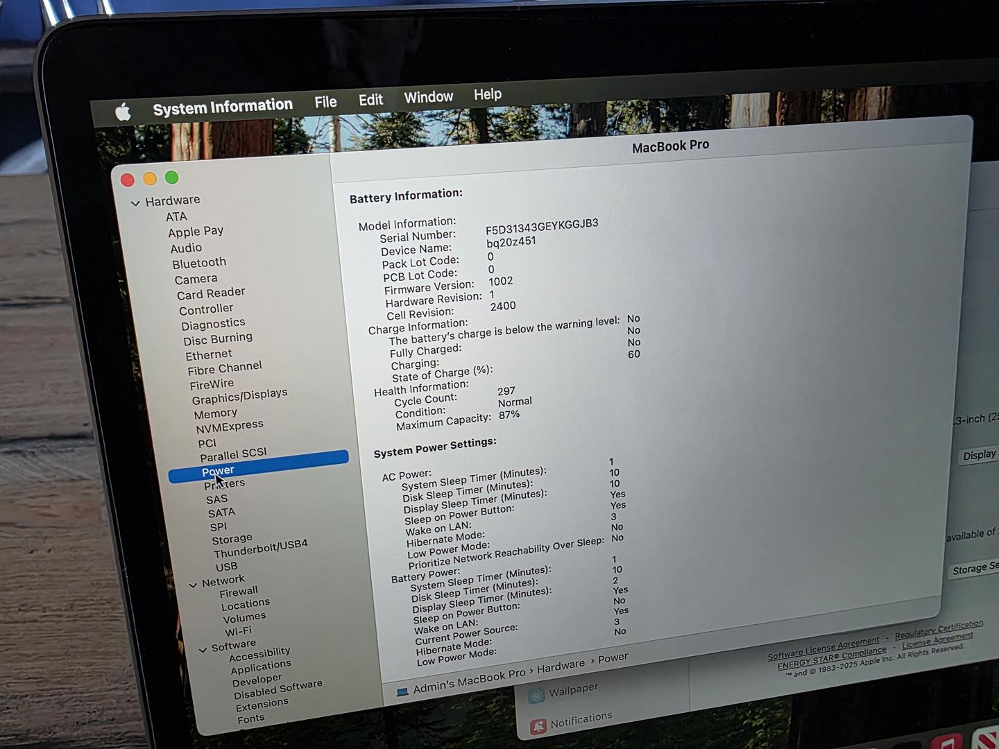Open Software License Agreement link behind window
Image resolution: width=999 pixels, height=749 pixels.
pos(823,648)
